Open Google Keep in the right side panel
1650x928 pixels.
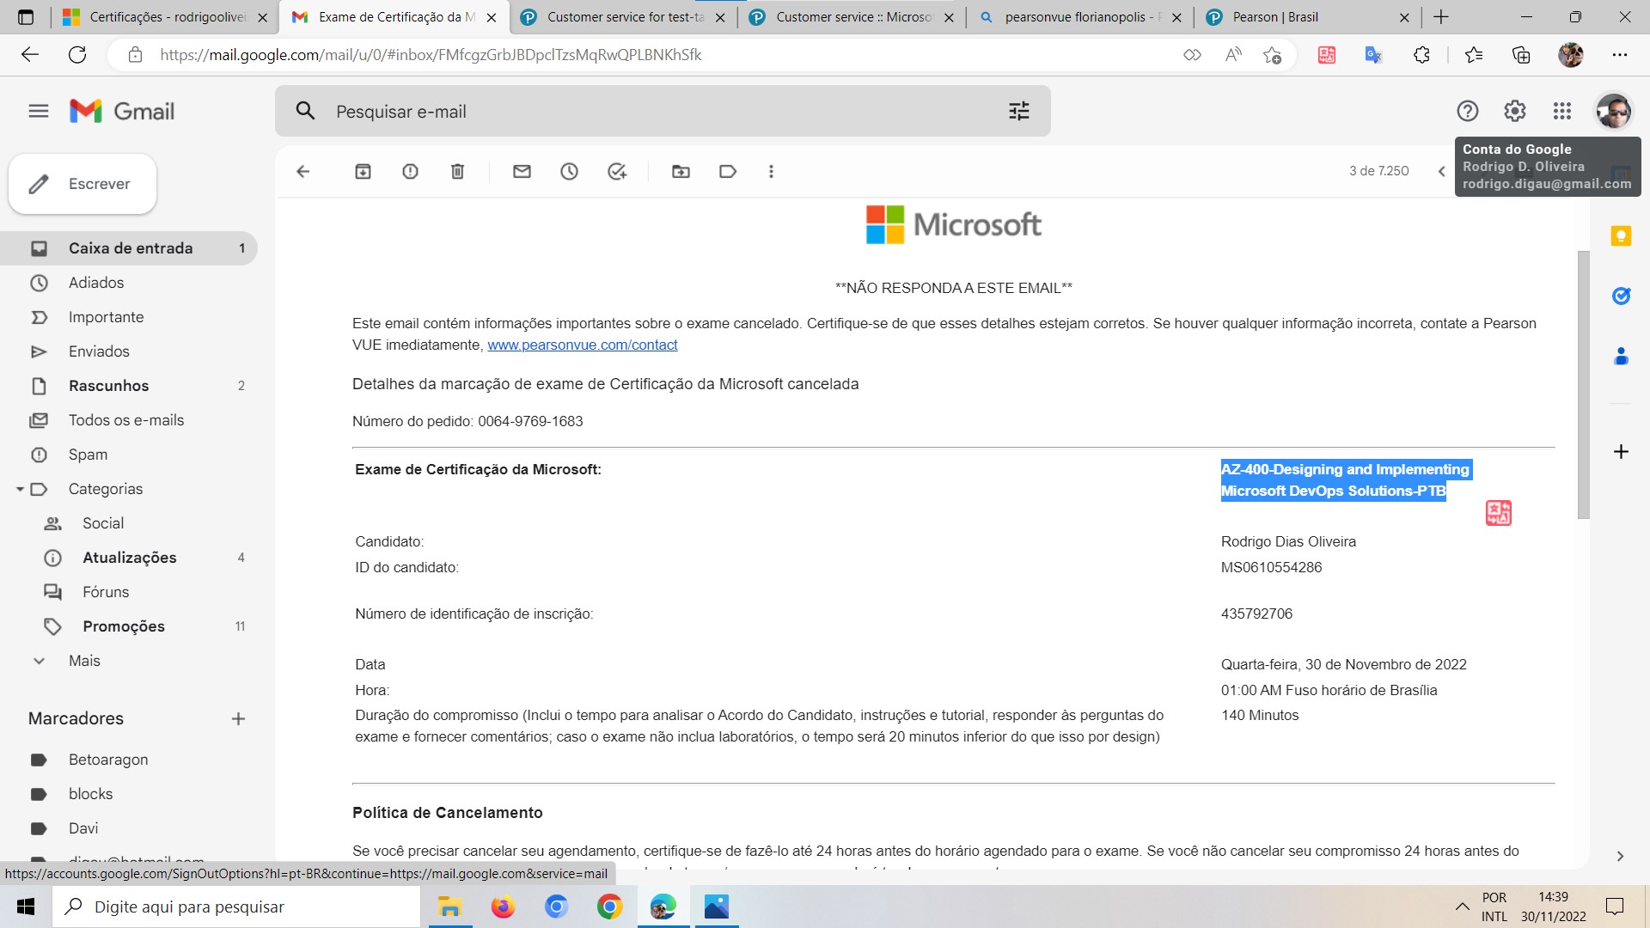[1622, 235]
